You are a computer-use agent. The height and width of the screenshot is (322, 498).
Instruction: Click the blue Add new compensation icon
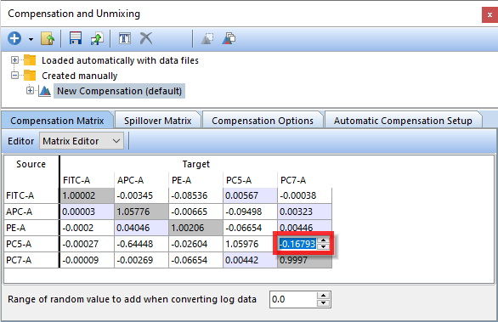point(14,38)
